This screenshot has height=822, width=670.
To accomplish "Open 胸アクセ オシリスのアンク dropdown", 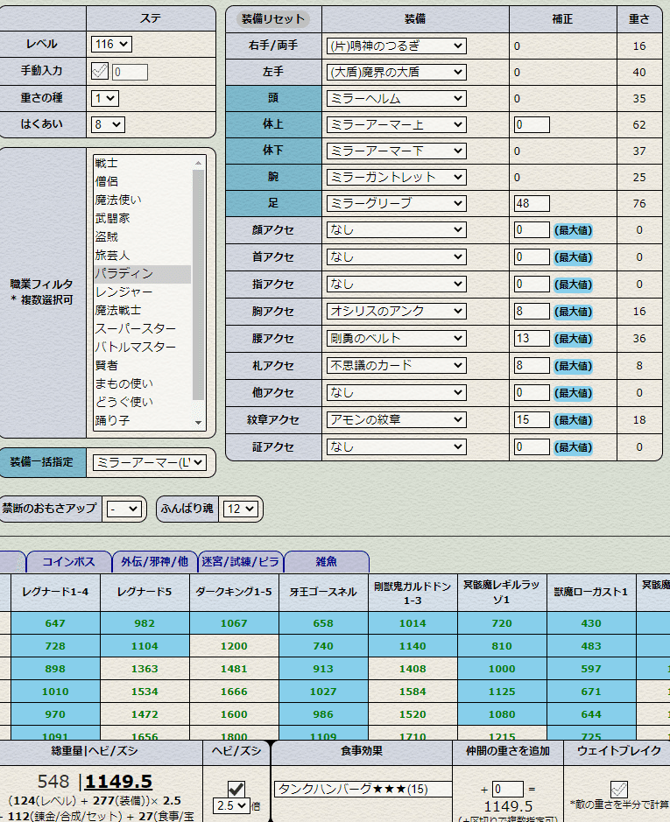I will coord(396,312).
